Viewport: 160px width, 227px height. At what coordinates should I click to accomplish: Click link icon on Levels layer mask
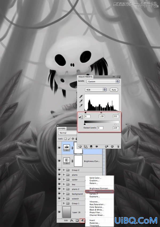point(72,148)
